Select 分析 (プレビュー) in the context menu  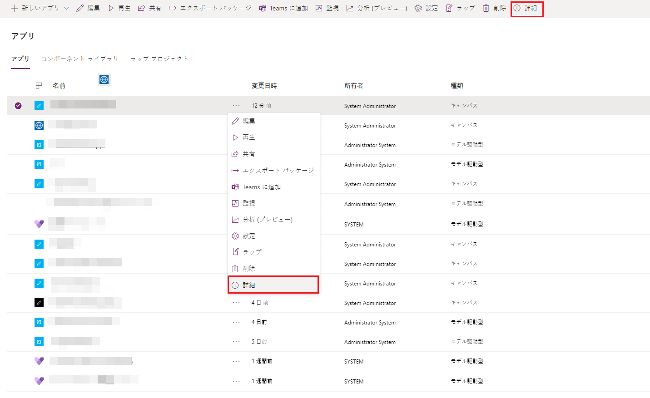[x=267, y=220]
